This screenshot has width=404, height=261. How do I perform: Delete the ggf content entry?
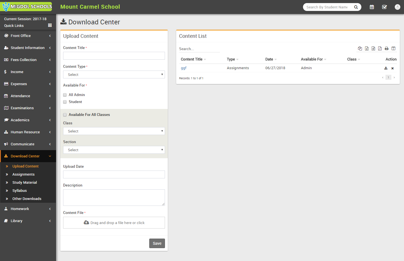click(392, 68)
